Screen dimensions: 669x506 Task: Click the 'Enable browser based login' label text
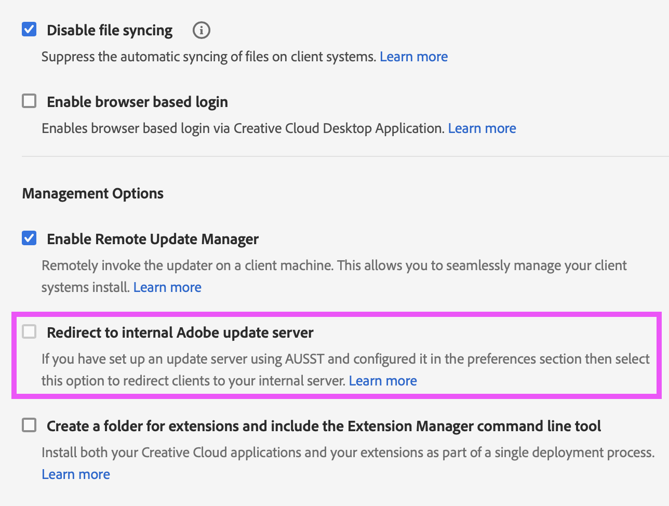tap(137, 102)
